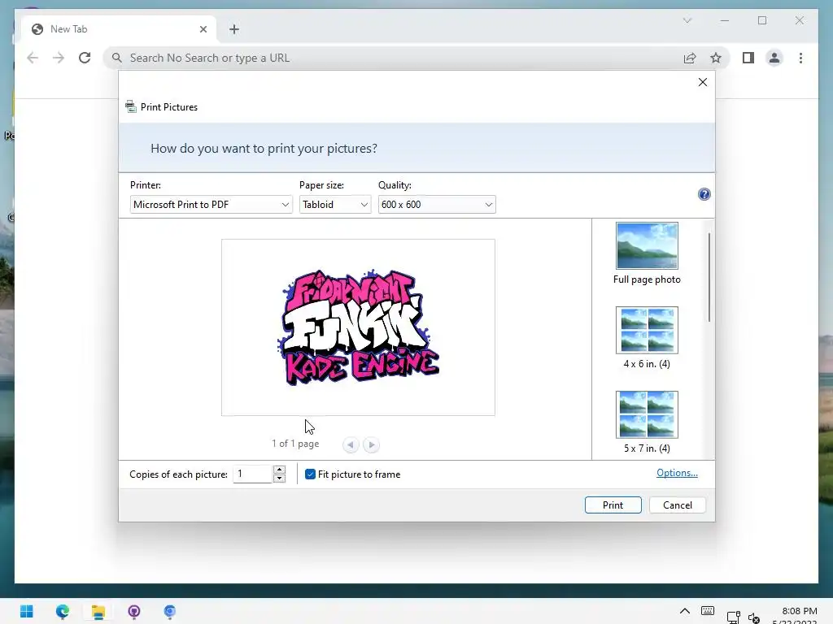This screenshot has height=624, width=833.
Task: Open the Quality dropdown
Action: (x=437, y=204)
